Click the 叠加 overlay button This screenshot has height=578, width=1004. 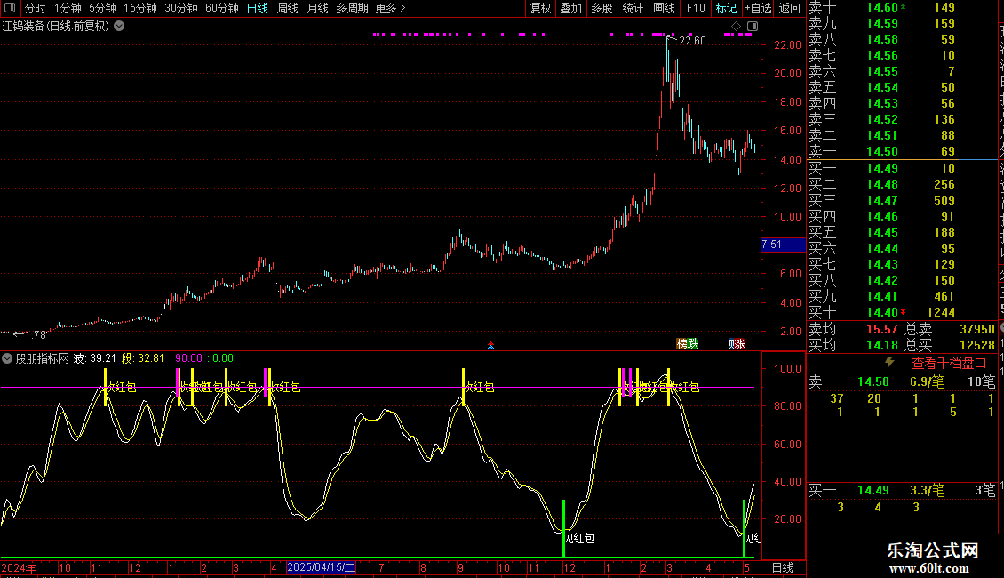click(x=571, y=8)
